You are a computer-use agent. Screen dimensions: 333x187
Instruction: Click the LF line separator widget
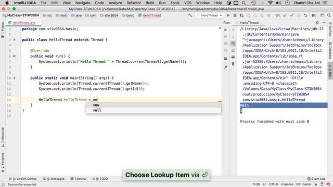coord(264,184)
